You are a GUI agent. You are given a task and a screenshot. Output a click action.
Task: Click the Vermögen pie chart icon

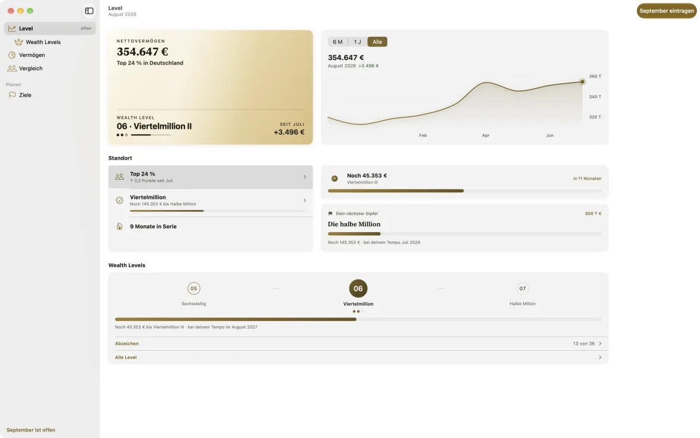pos(12,55)
